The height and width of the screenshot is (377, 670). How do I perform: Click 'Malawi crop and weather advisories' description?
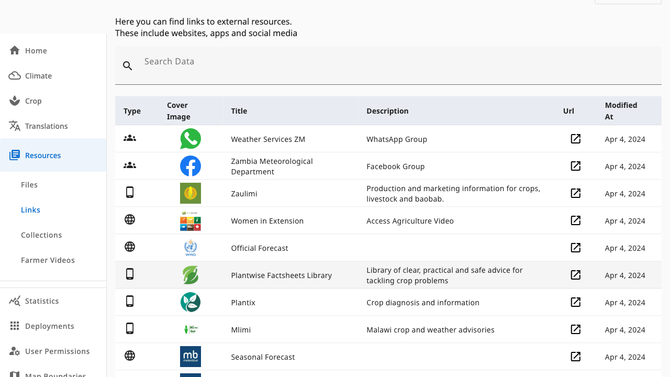[430, 330]
